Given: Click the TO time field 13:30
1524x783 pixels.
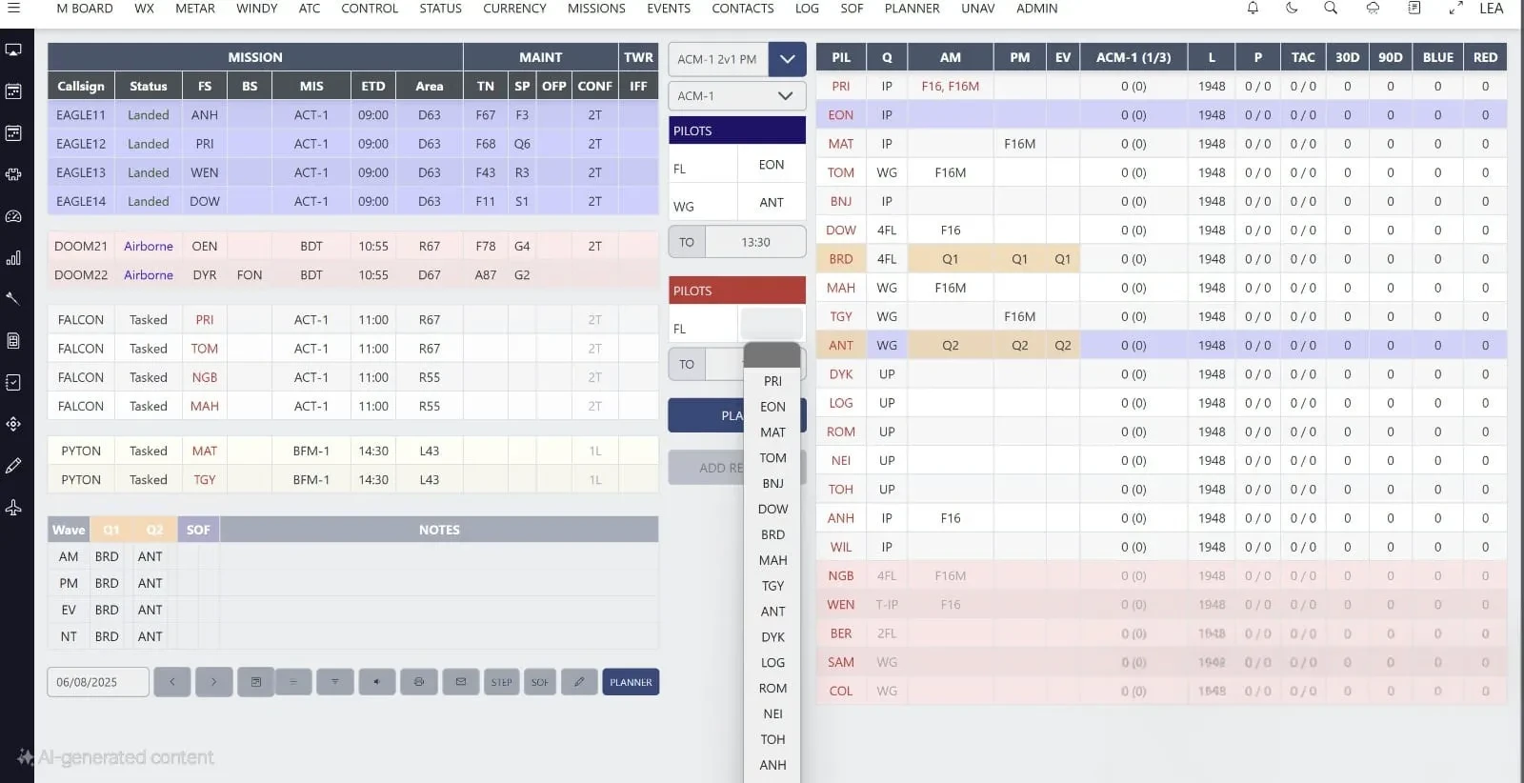Looking at the screenshot, I should pyautogui.click(x=755, y=243).
